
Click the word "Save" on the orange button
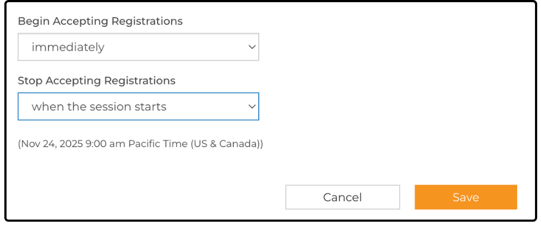coord(465,197)
